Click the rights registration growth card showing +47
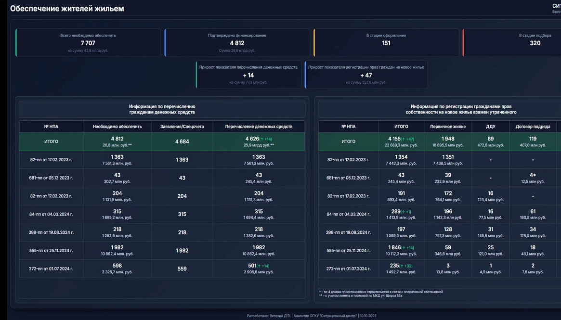This screenshot has height=320, width=561. pyautogui.click(x=366, y=75)
